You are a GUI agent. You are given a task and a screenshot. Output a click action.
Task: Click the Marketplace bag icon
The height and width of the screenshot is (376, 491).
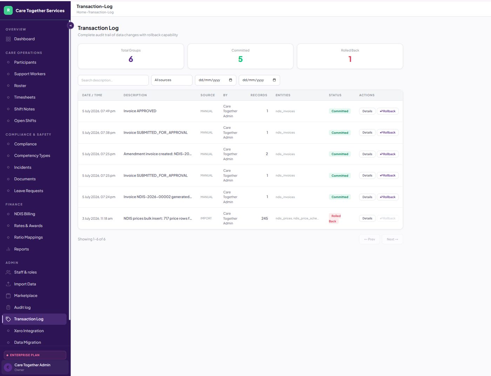8,296
